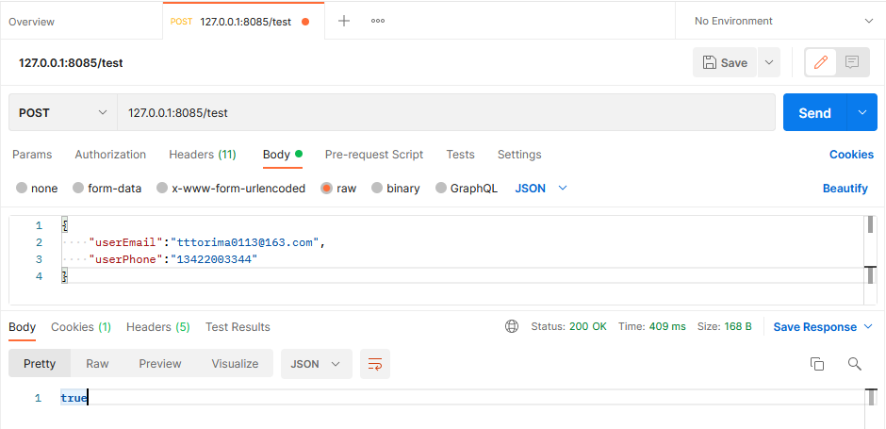Click the true response text
886x429 pixels.
pos(74,398)
